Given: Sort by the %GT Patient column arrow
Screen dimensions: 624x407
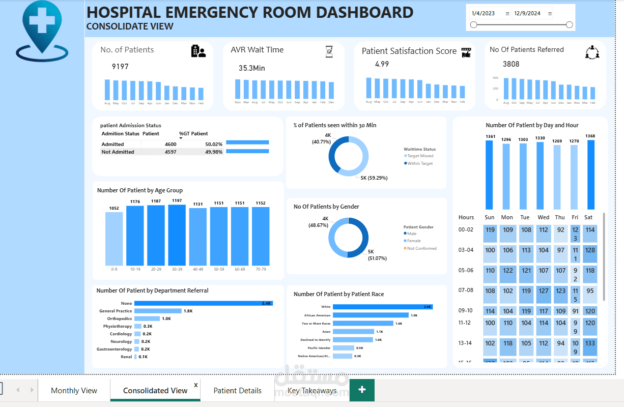Looking at the screenshot, I should pos(181,138).
